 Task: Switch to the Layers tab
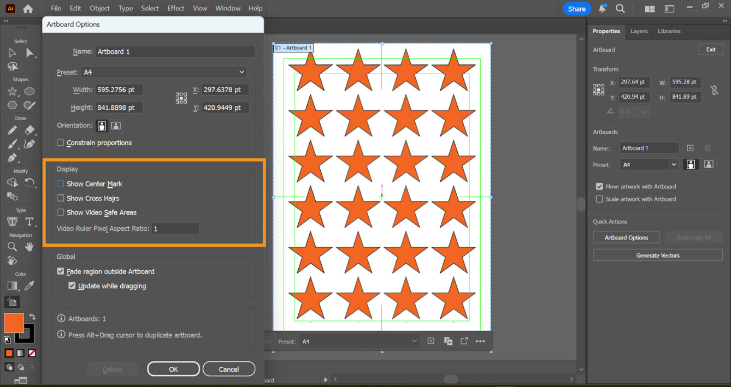[638, 31]
